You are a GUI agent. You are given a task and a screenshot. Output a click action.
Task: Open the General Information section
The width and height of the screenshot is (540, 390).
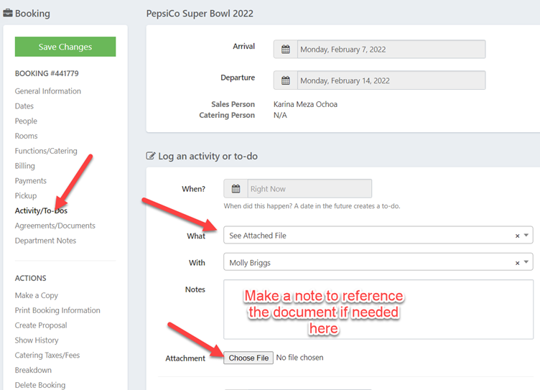click(48, 91)
